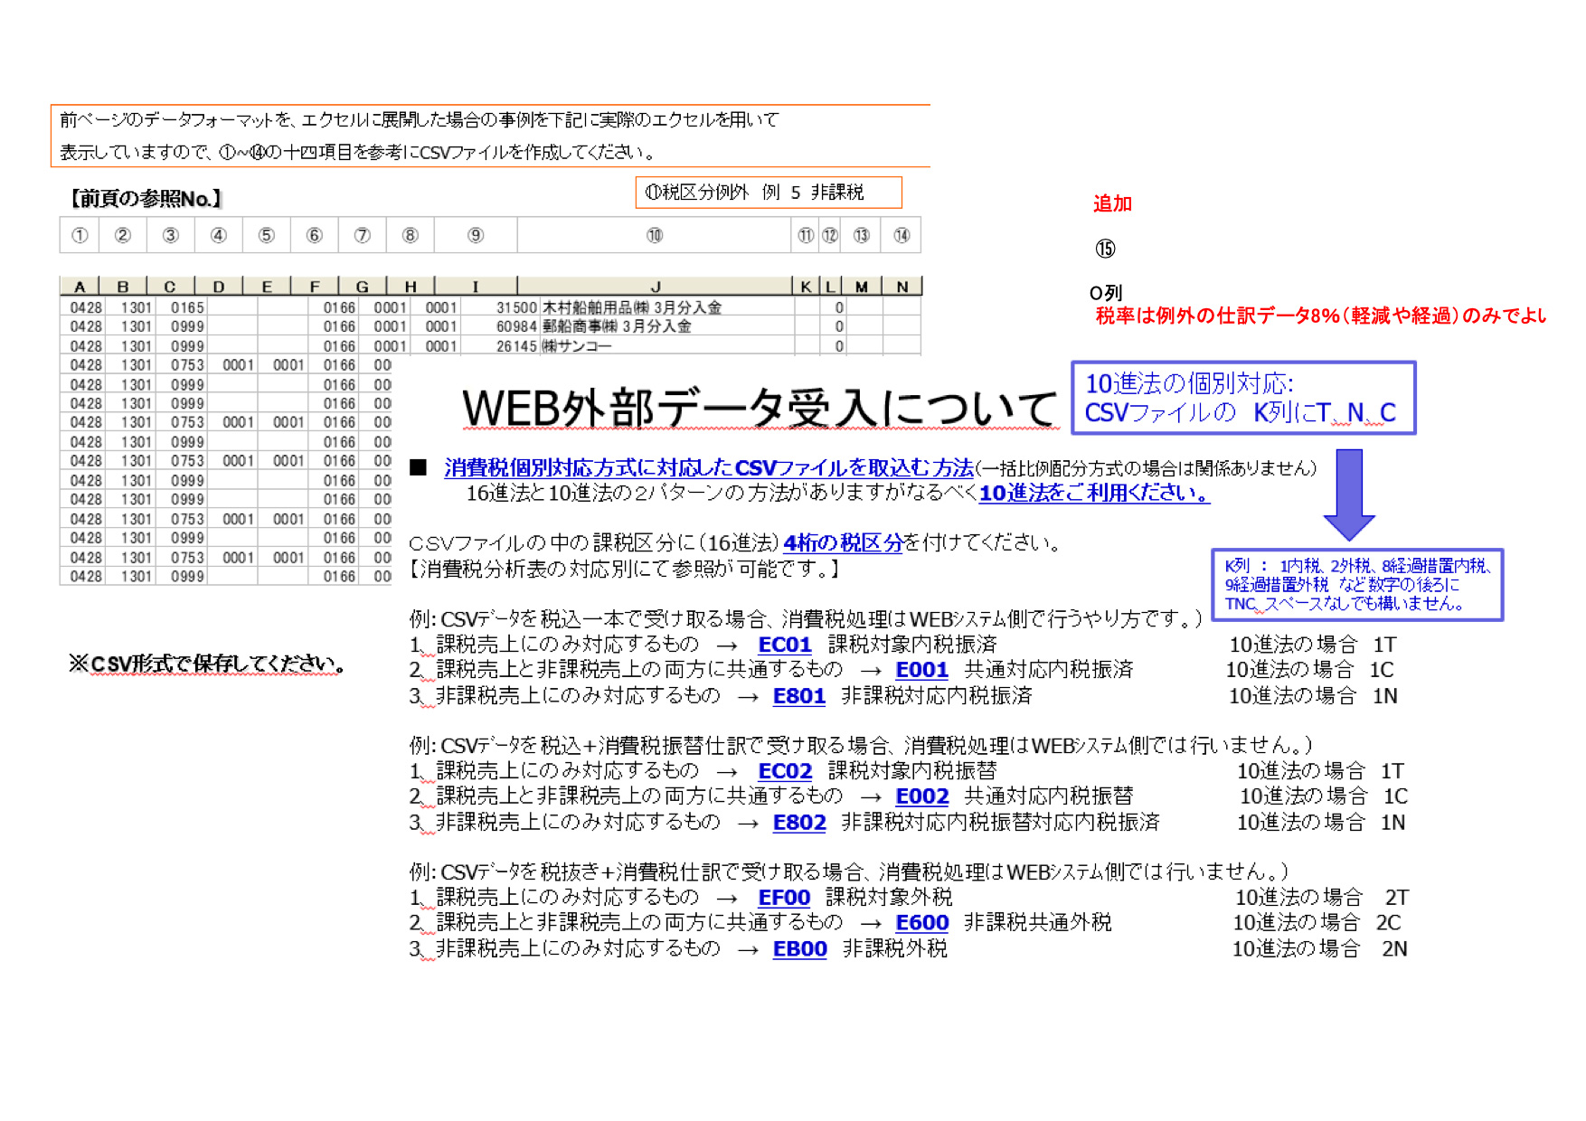Click the 10進法の場合 2N value
Screen dimensions: 1586x1121
(1320, 949)
